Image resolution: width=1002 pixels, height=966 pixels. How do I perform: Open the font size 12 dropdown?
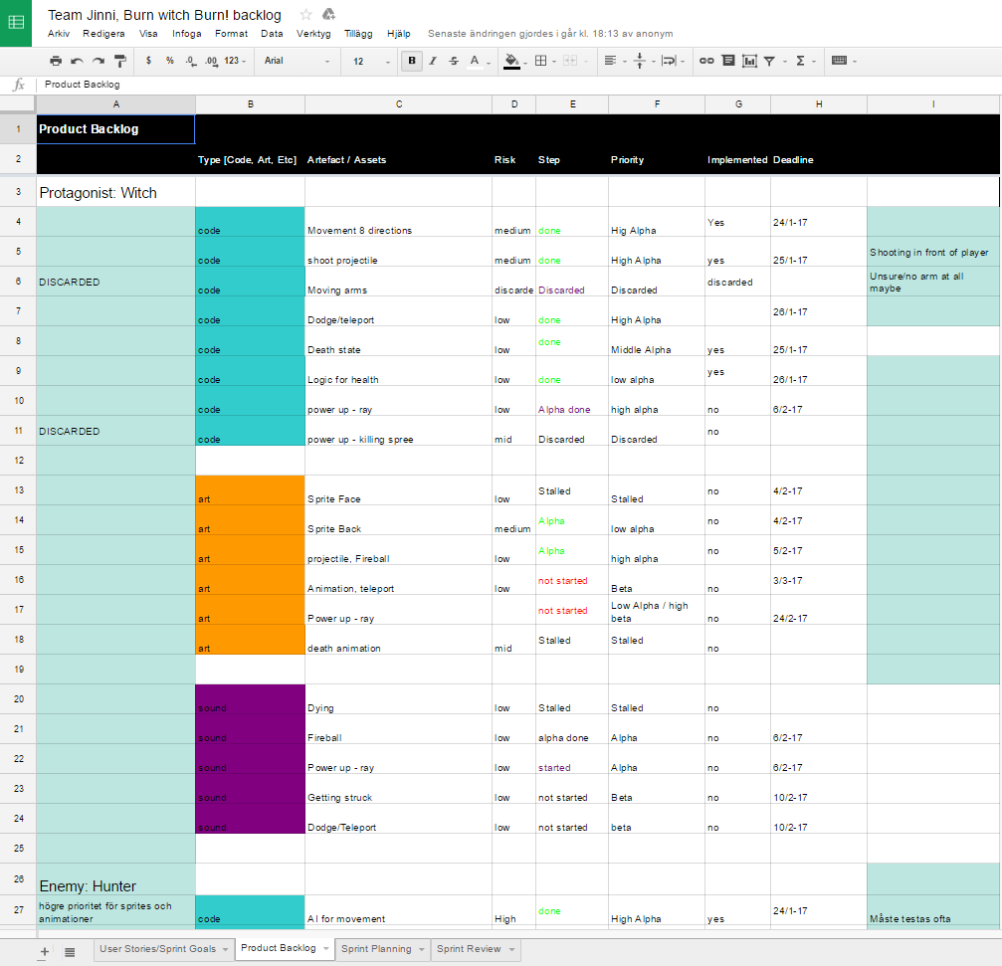click(372, 61)
